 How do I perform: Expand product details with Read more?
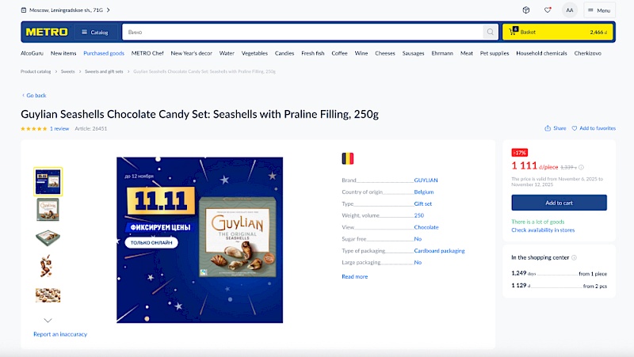(354, 276)
